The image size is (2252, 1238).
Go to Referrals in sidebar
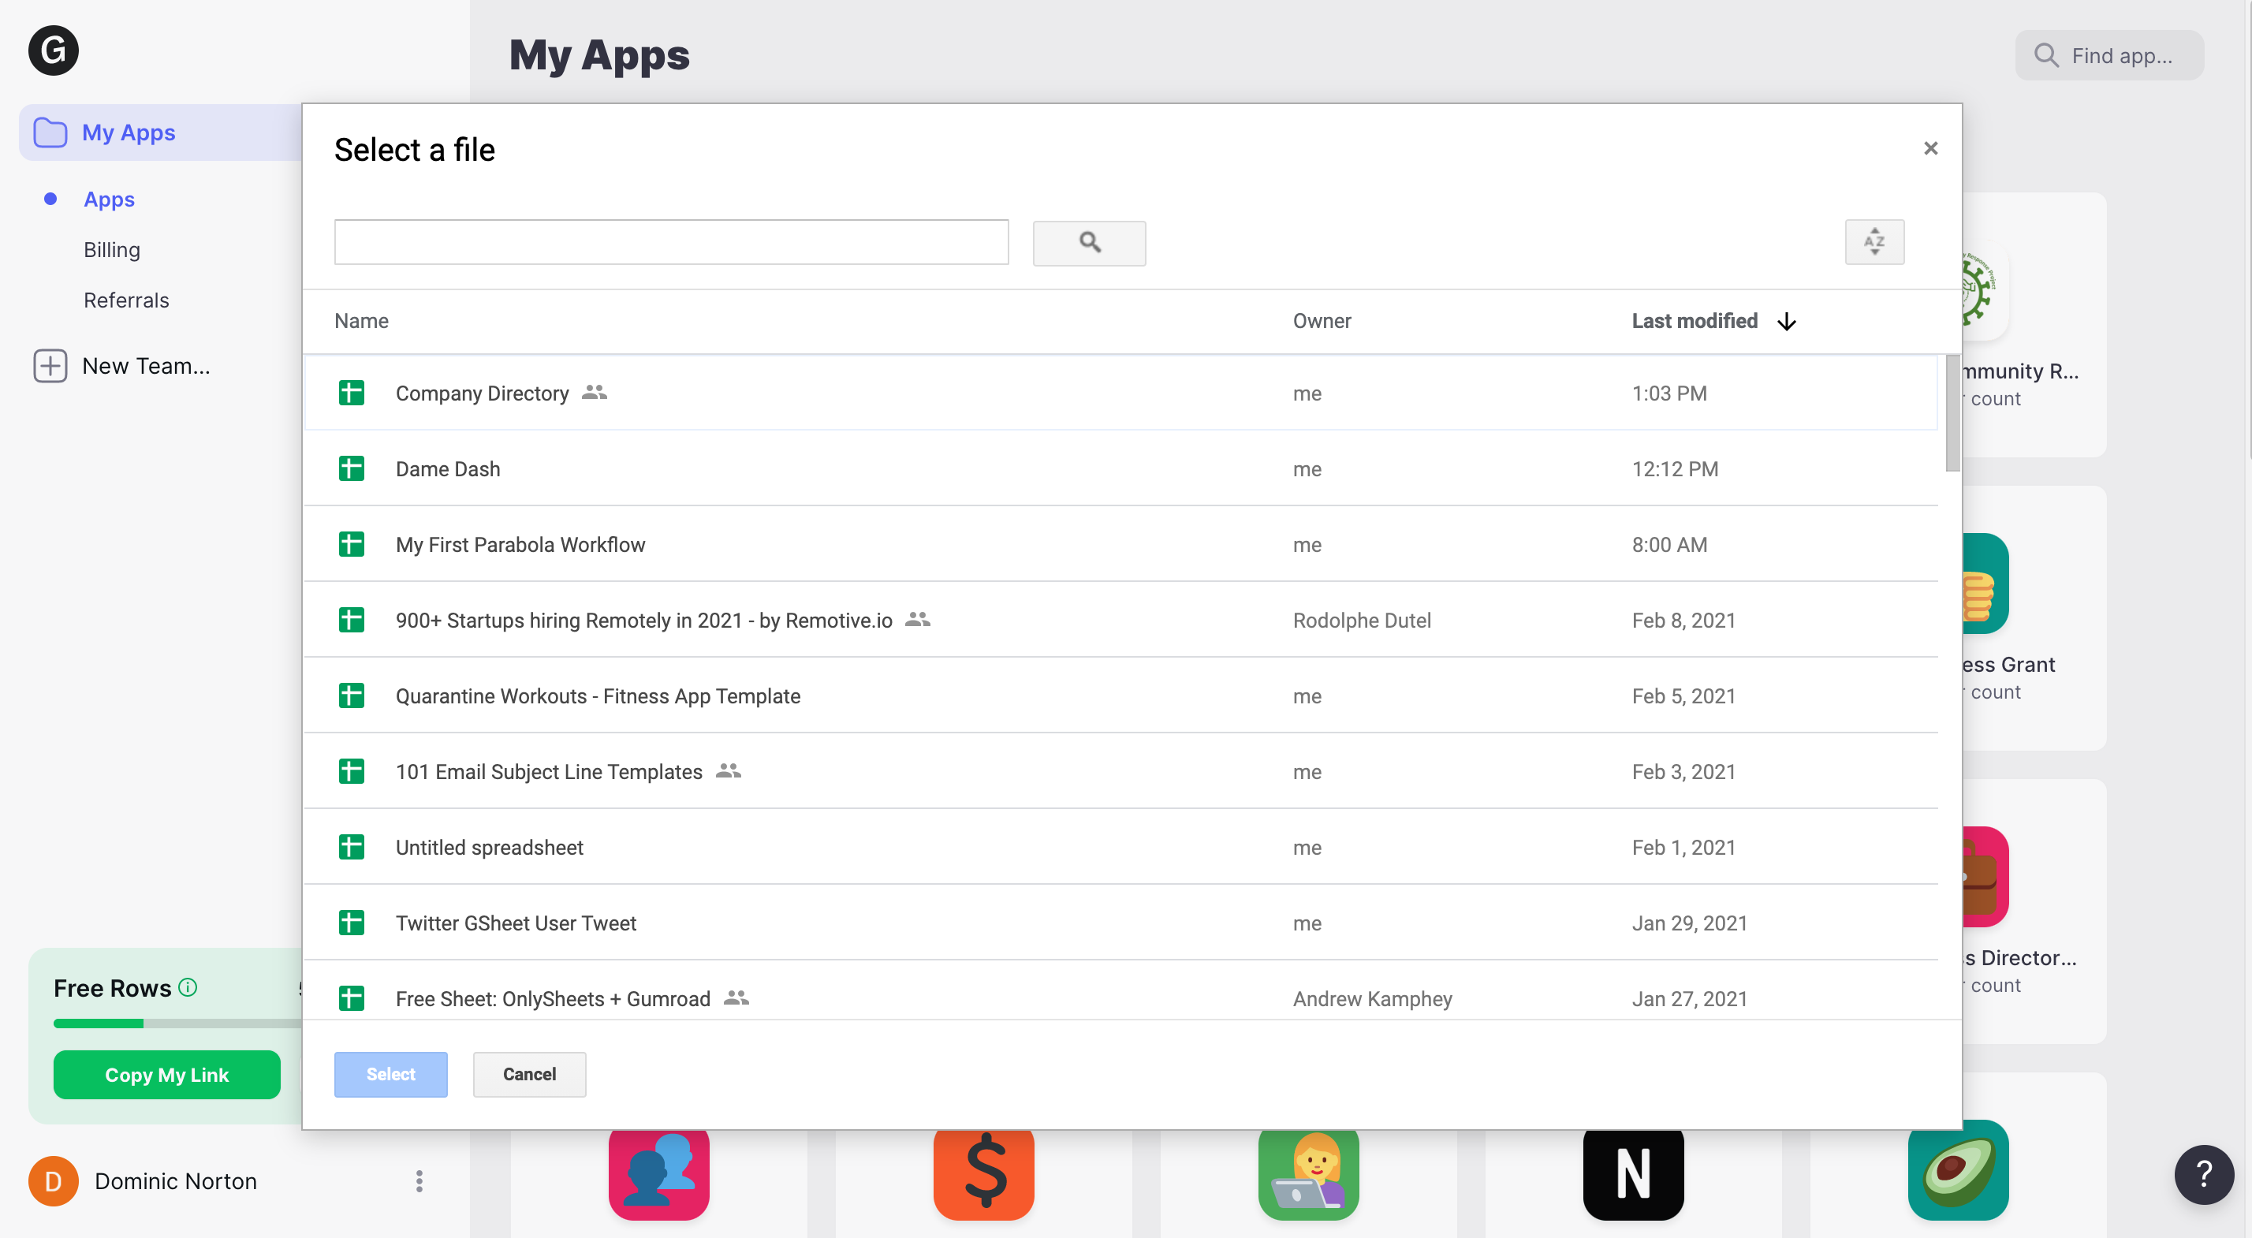click(x=126, y=300)
